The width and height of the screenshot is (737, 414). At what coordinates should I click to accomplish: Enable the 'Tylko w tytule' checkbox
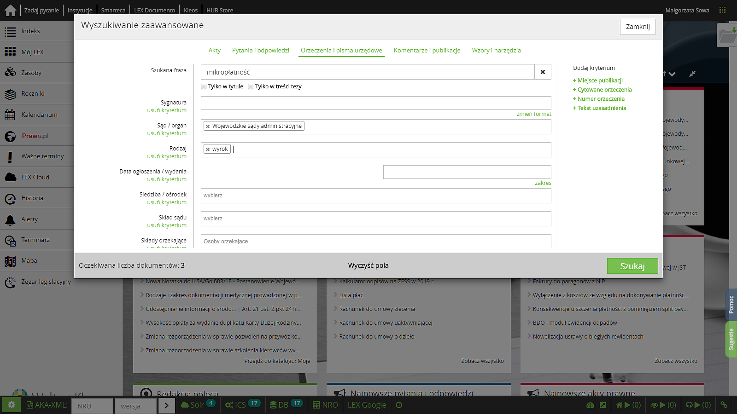pos(204,86)
